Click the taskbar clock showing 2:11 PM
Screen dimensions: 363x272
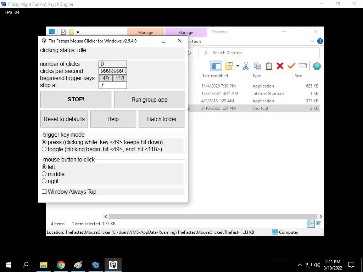[333, 265]
